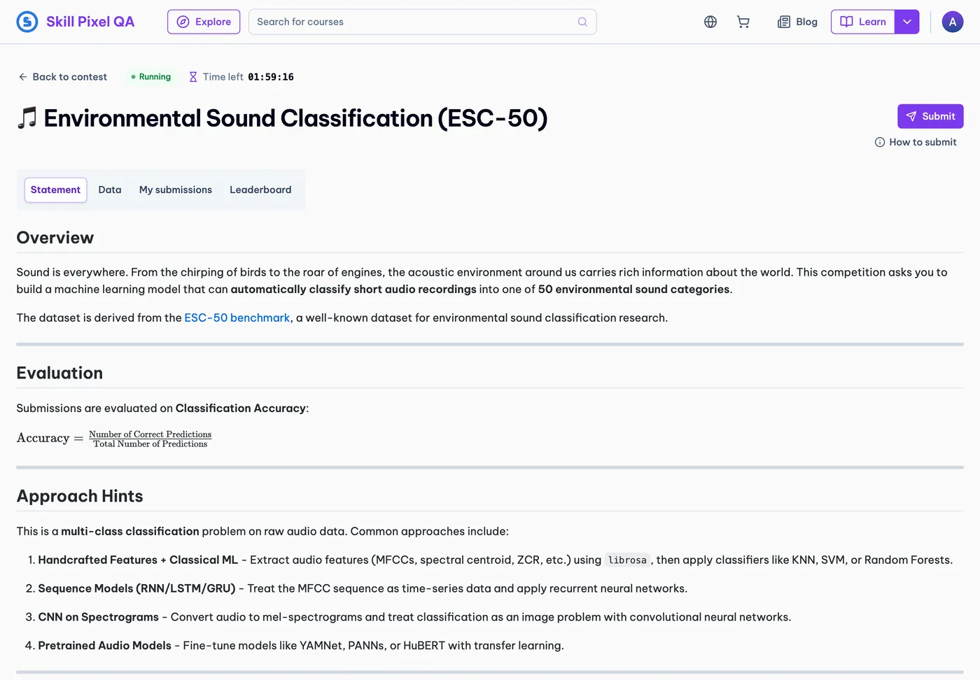Screen dimensions: 980x680
Task: Expand the Learn dropdown arrow
Action: [907, 22]
